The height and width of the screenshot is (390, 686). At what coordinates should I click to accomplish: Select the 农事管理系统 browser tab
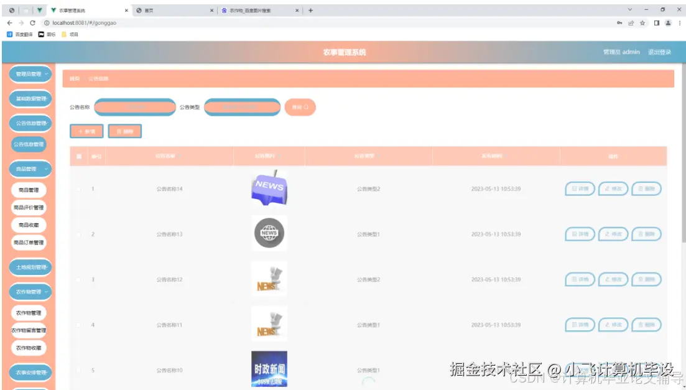pyautogui.click(x=90, y=10)
